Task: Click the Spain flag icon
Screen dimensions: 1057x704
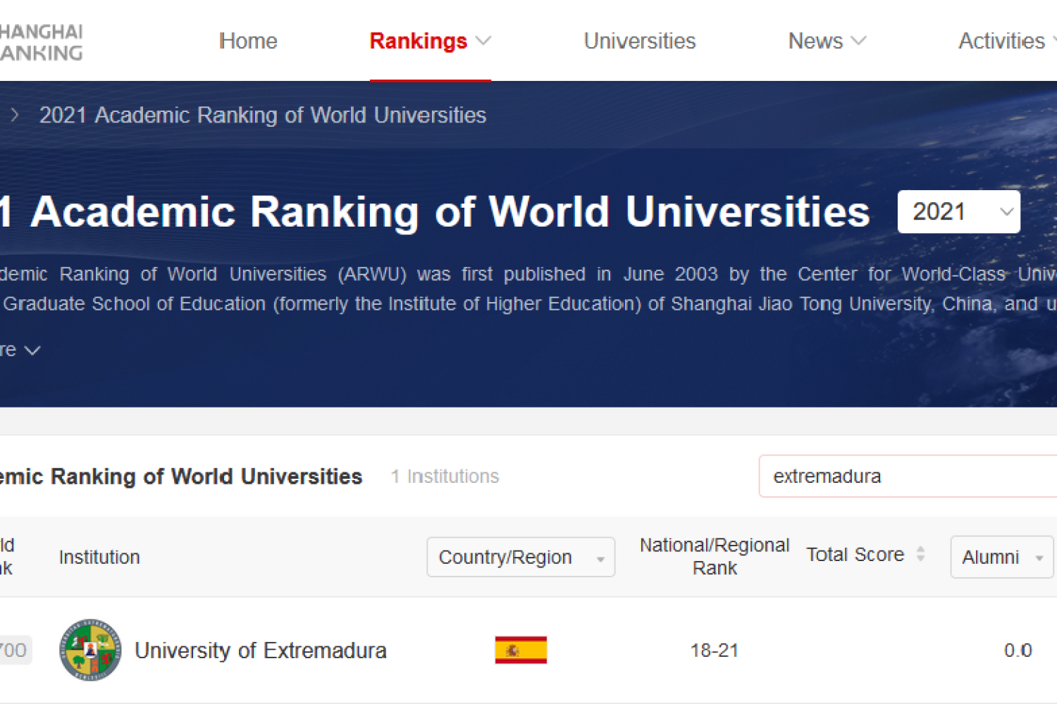Action: click(x=521, y=650)
